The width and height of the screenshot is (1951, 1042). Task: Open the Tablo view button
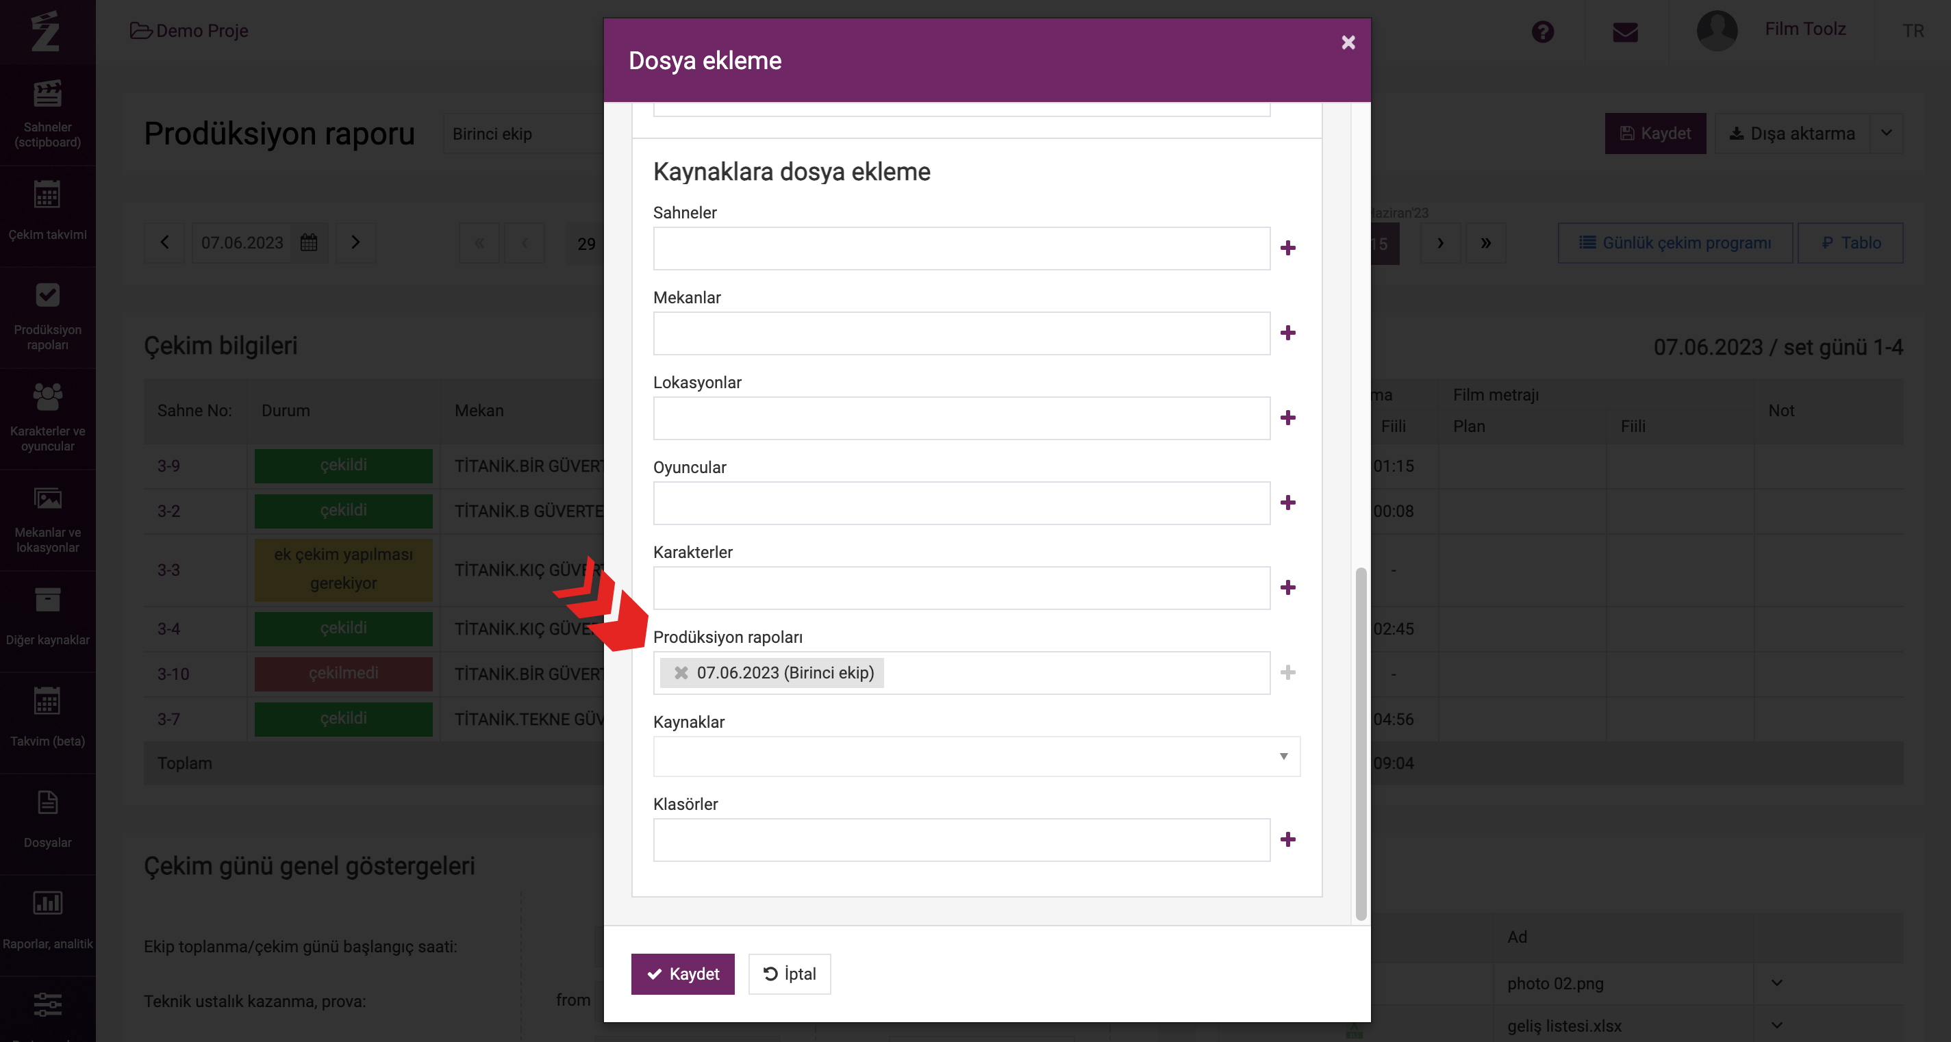[1850, 242]
